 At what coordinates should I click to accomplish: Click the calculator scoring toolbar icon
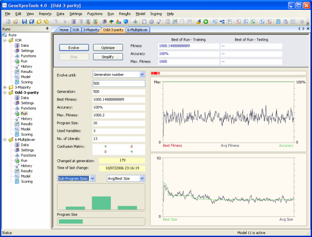(278, 22)
